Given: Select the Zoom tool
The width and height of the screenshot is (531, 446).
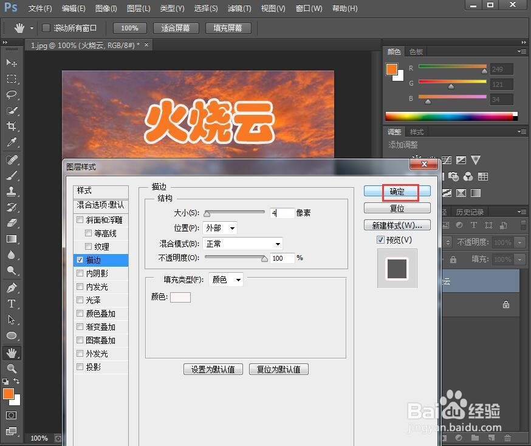Looking at the screenshot, I should [x=12, y=368].
